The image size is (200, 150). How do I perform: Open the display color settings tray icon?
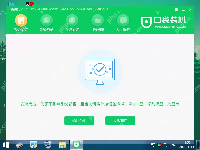(159, 145)
